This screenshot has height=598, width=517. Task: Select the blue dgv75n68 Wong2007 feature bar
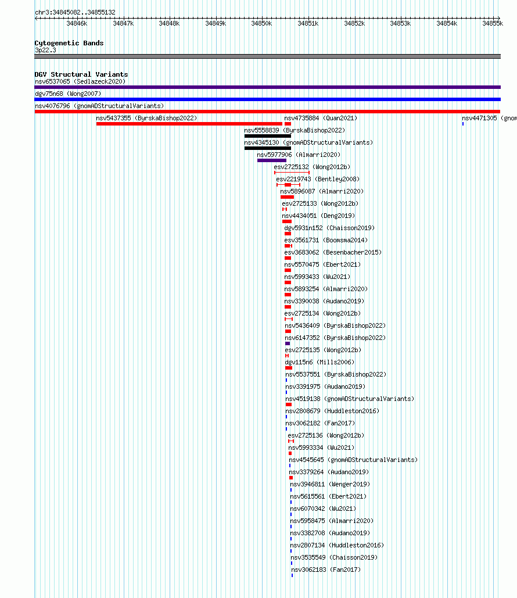(x=267, y=99)
